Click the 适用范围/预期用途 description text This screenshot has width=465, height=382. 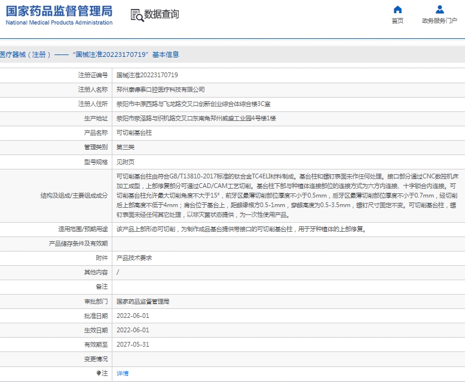pyautogui.click(x=241, y=229)
